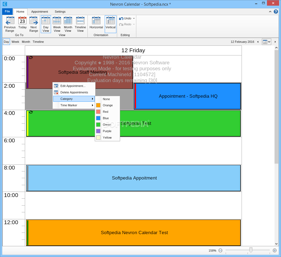Advance to the Next Range
Viewport: 281px width, 257px height.
click(x=34, y=24)
